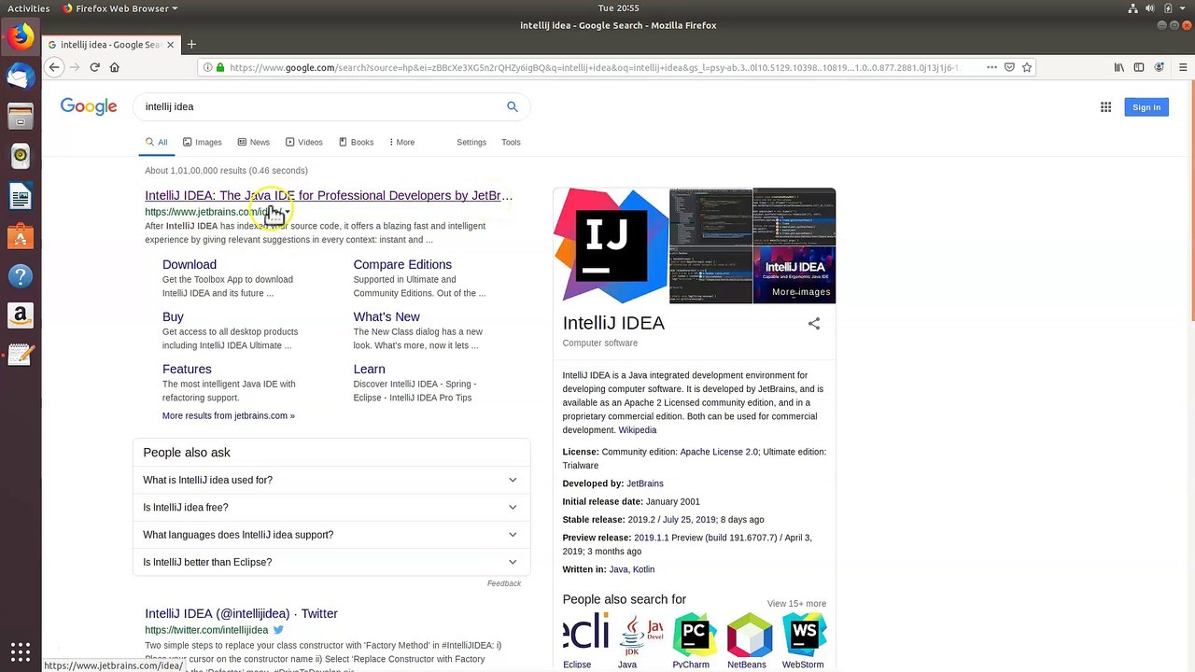
Task: Open the IntelliJ IDEA Twitter result
Action: [x=241, y=613]
